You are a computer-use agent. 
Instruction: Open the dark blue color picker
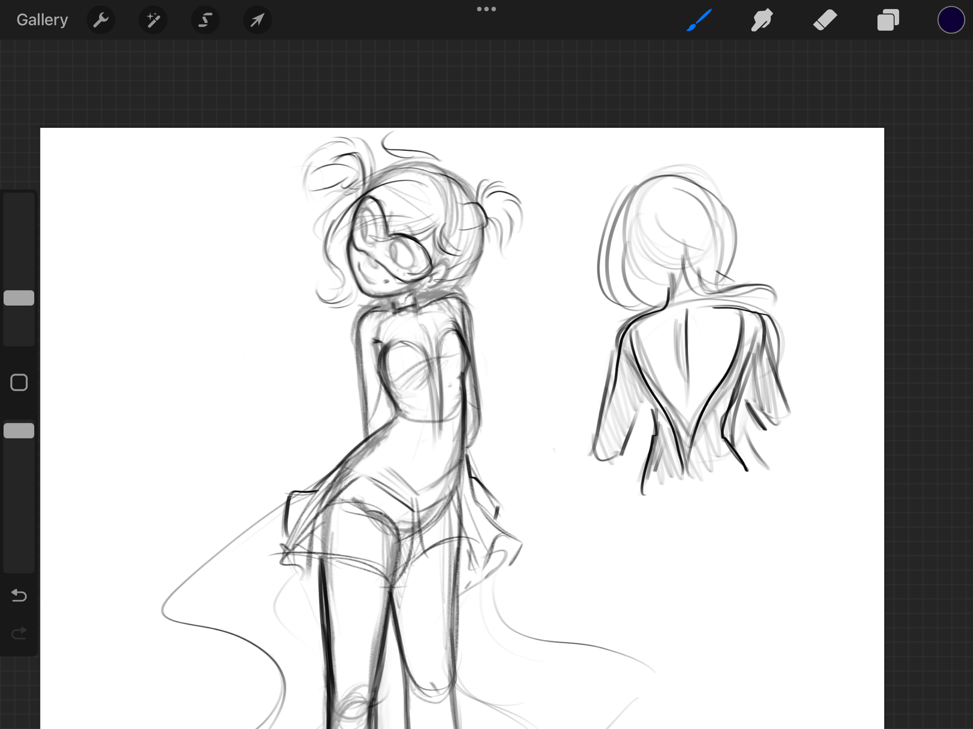coord(951,20)
